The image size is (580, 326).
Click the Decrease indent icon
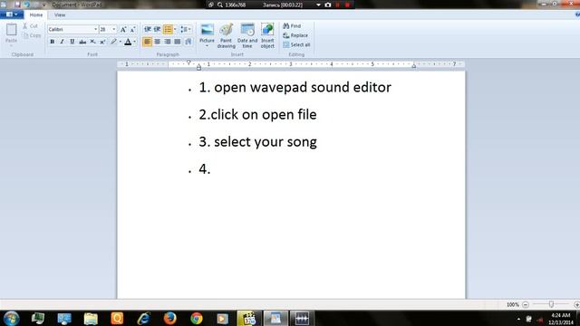[147, 29]
